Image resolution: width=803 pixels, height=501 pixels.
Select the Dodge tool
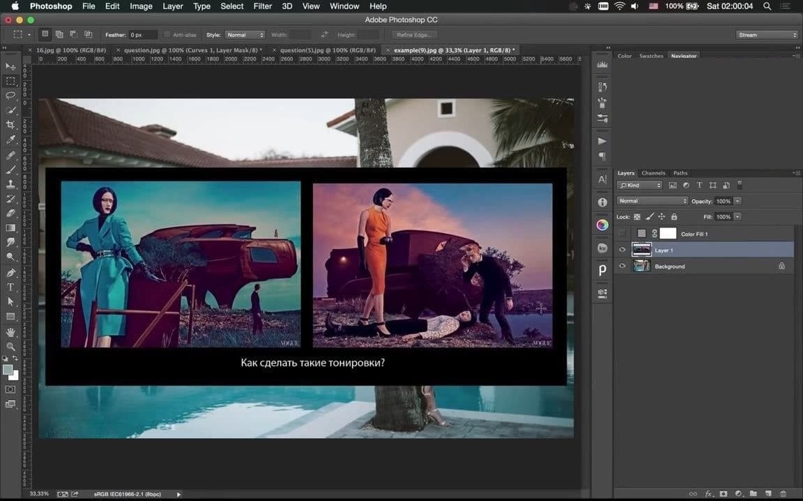click(x=10, y=257)
